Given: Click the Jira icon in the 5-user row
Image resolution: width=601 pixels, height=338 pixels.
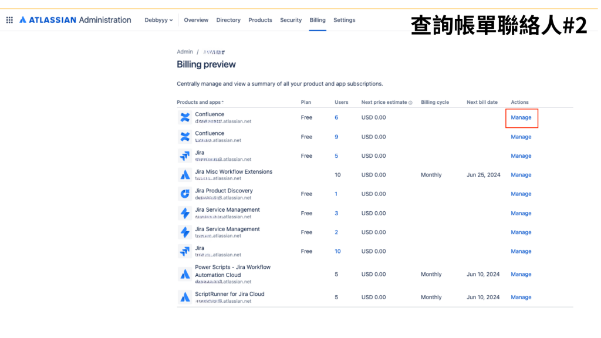Looking at the screenshot, I should coord(185,156).
